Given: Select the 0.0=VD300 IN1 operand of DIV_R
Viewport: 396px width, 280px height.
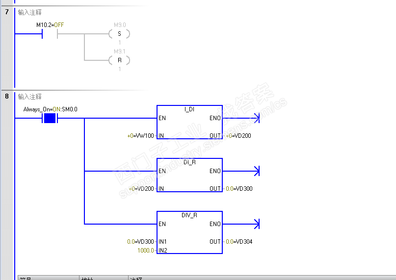Looking at the screenshot, I should tap(141, 242).
